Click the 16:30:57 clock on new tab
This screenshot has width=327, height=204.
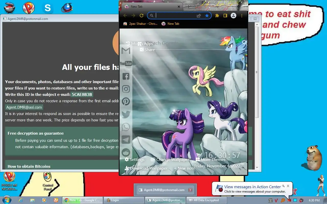point(222,155)
